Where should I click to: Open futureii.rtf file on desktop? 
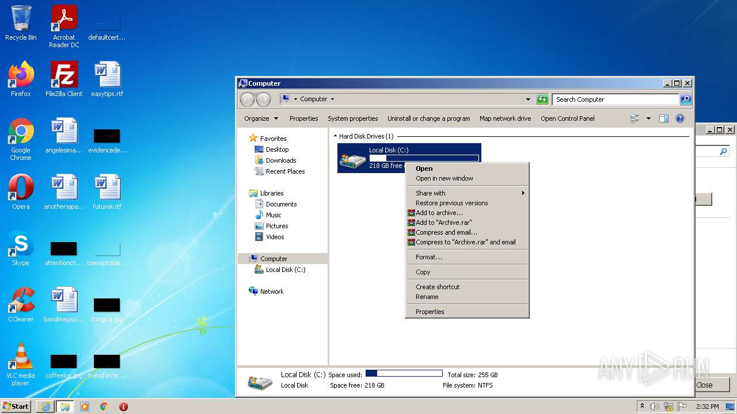click(107, 192)
